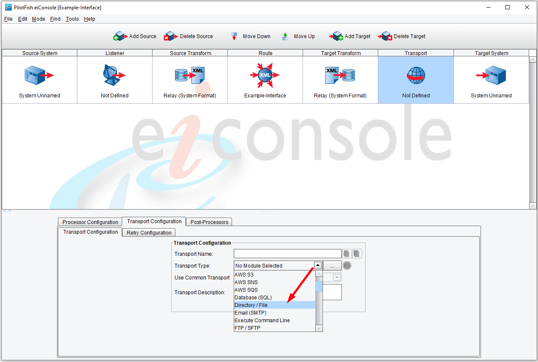Click the Route column header

pyautogui.click(x=265, y=53)
